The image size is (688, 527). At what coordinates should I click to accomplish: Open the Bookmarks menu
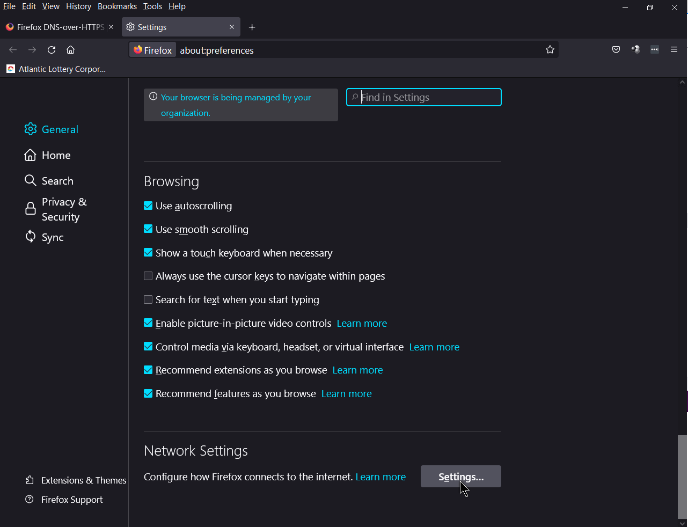pyautogui.click(x=117, y=6)
